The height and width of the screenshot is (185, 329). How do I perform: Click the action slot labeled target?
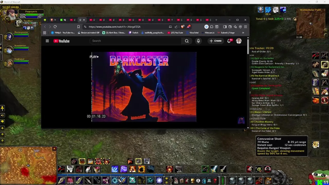click(x=70, y=181)
